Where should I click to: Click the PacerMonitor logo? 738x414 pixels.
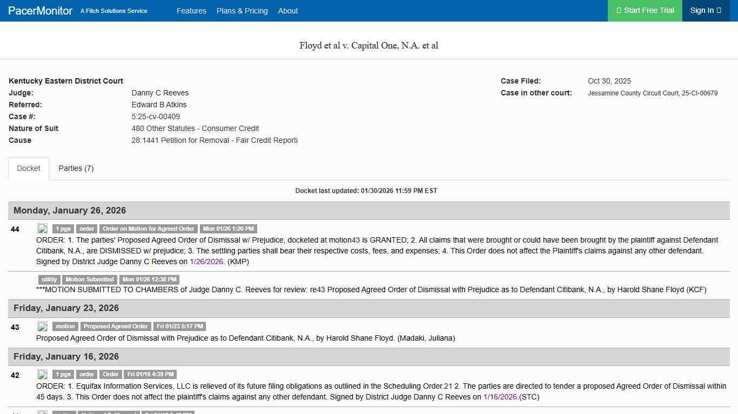click(40, 10)
